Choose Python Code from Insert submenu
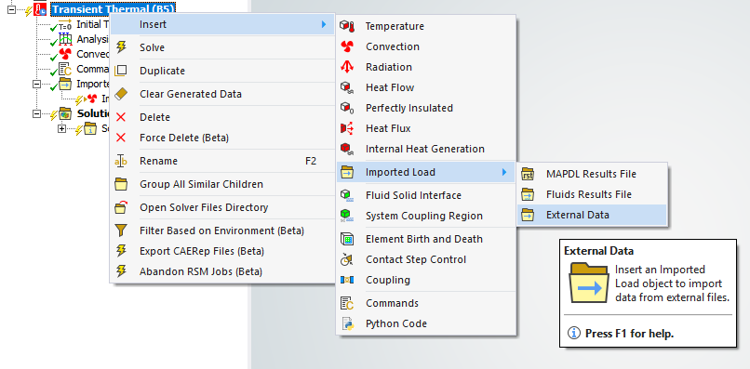Viewport: 750px width, 369px height. (425, 323)
